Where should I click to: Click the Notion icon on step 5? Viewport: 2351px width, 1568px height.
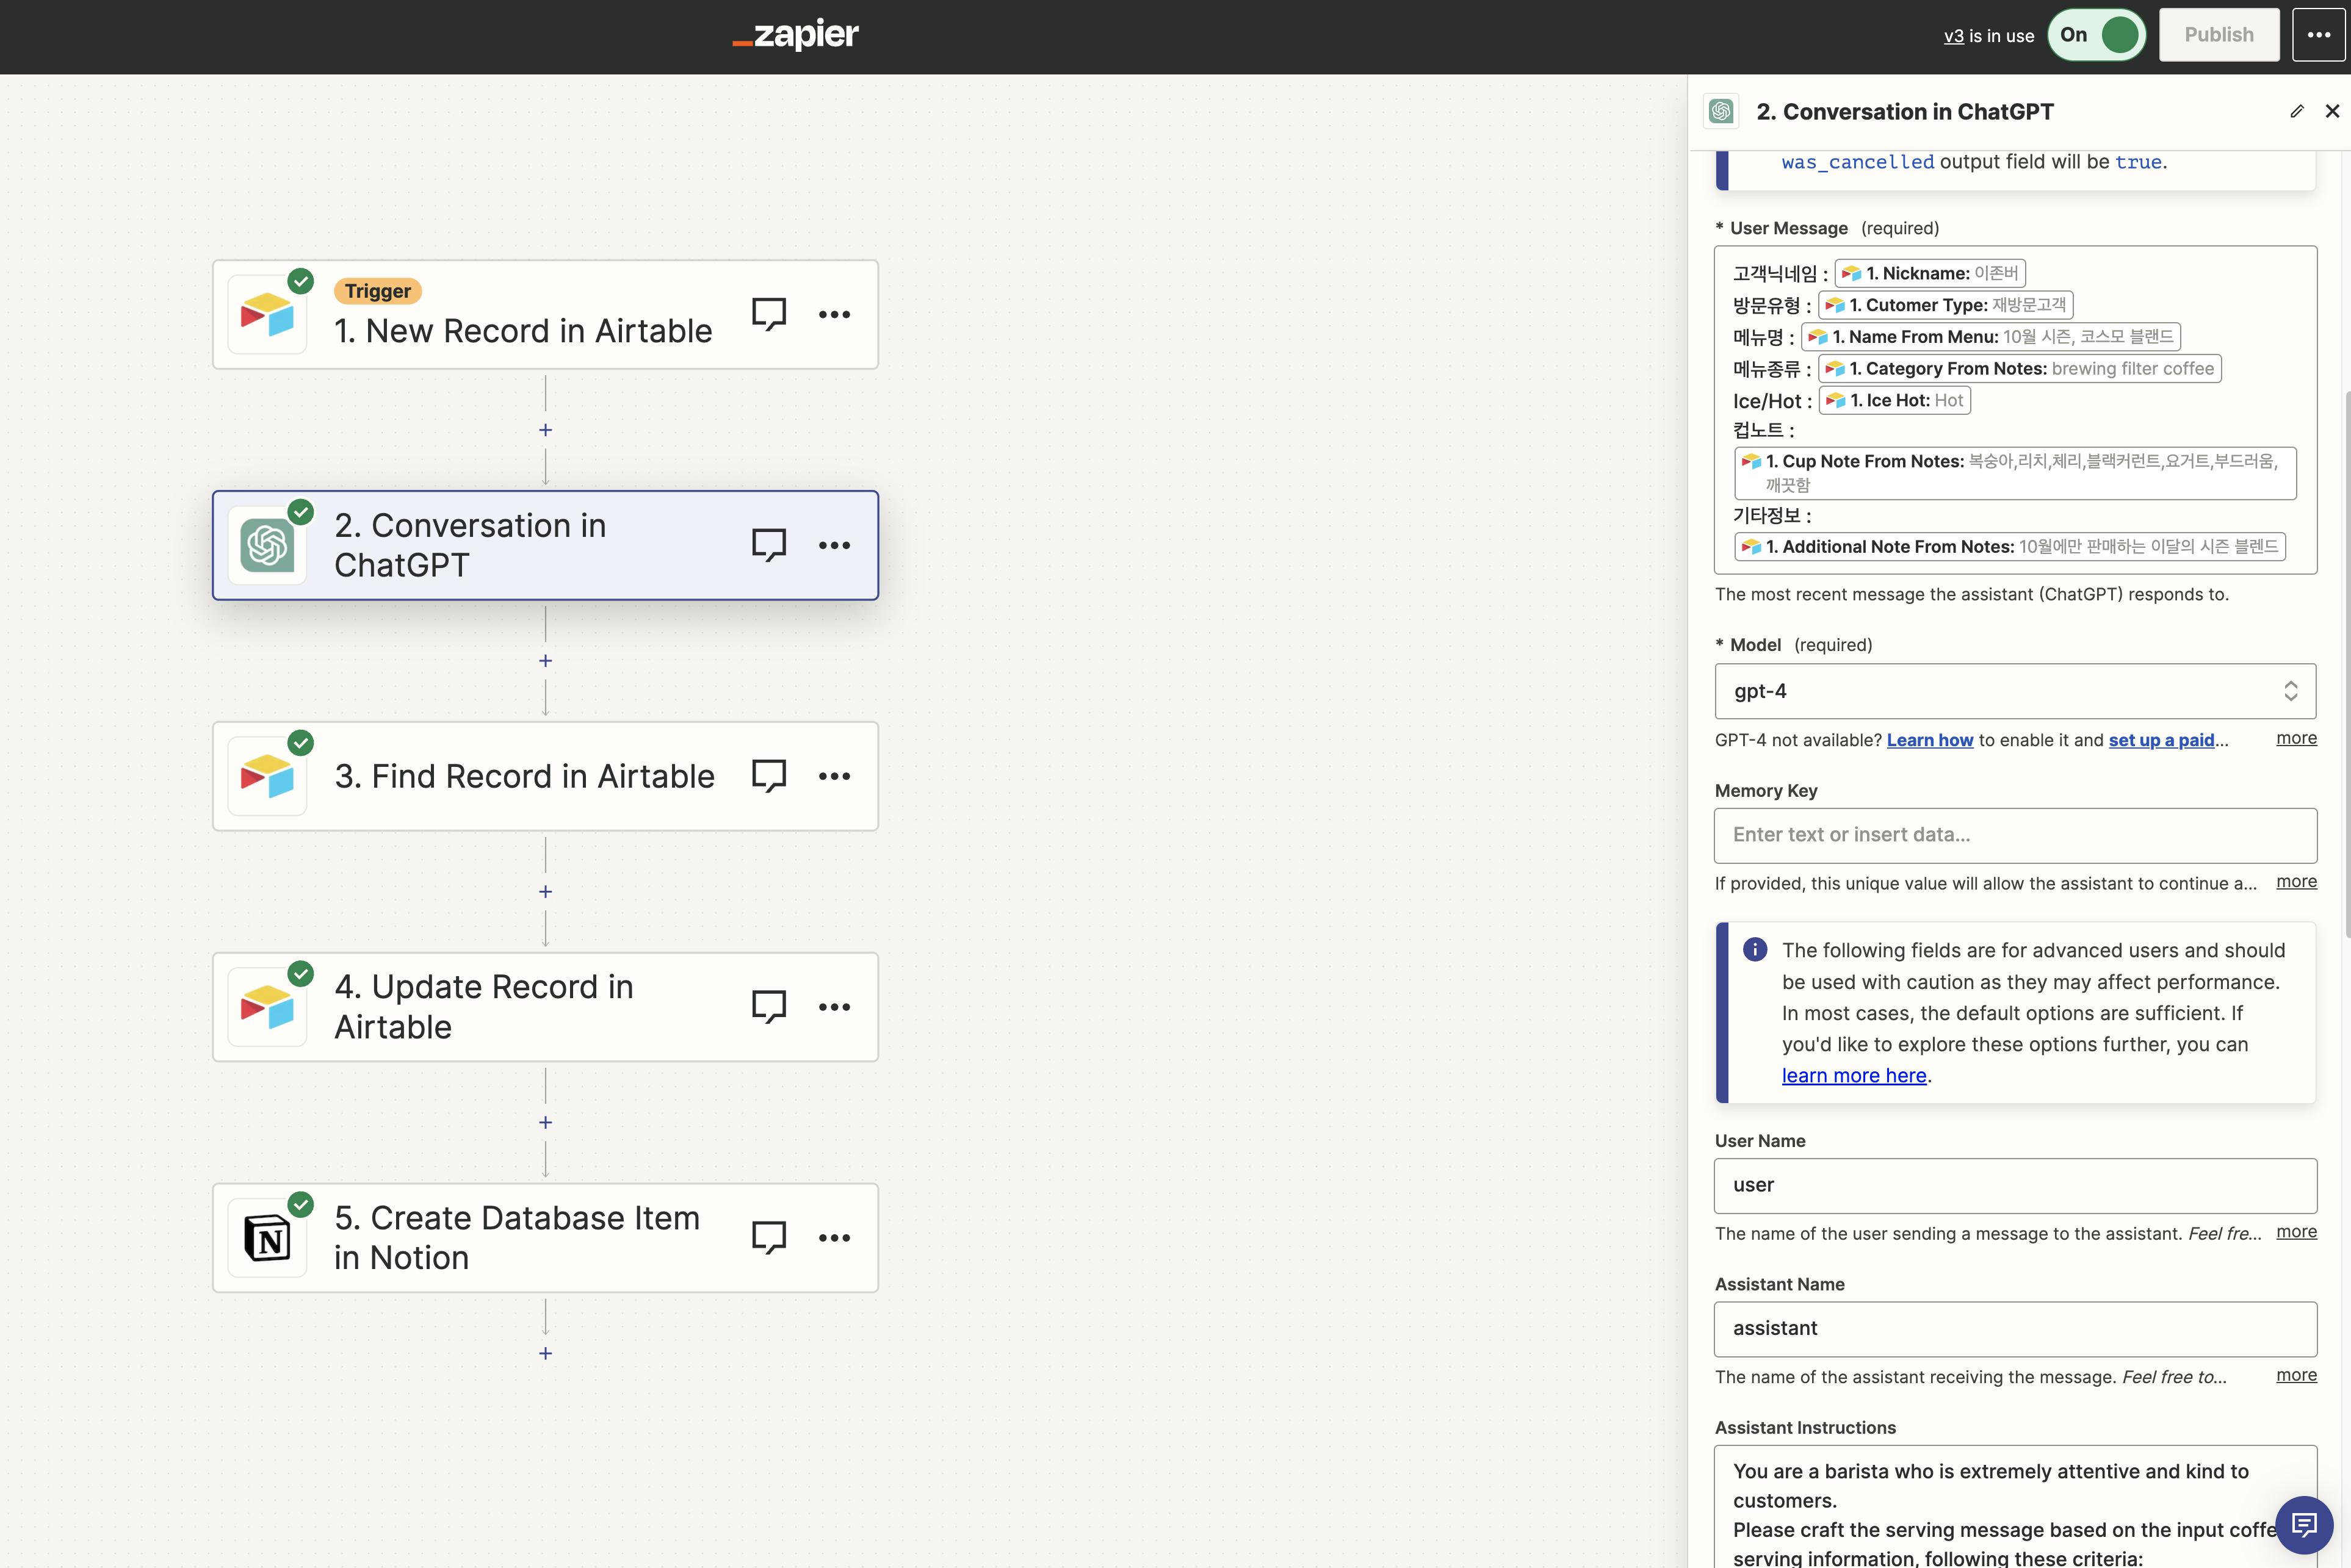point(267,1238)
